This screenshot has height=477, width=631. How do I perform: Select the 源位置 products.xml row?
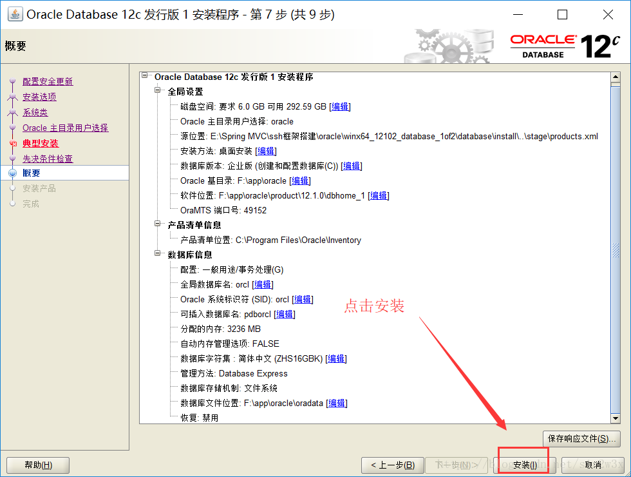coord(389,137)
